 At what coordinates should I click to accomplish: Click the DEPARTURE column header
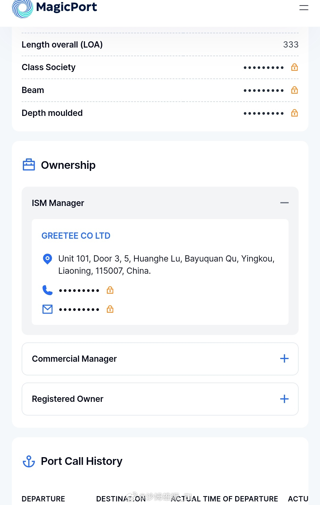(43, 499)
